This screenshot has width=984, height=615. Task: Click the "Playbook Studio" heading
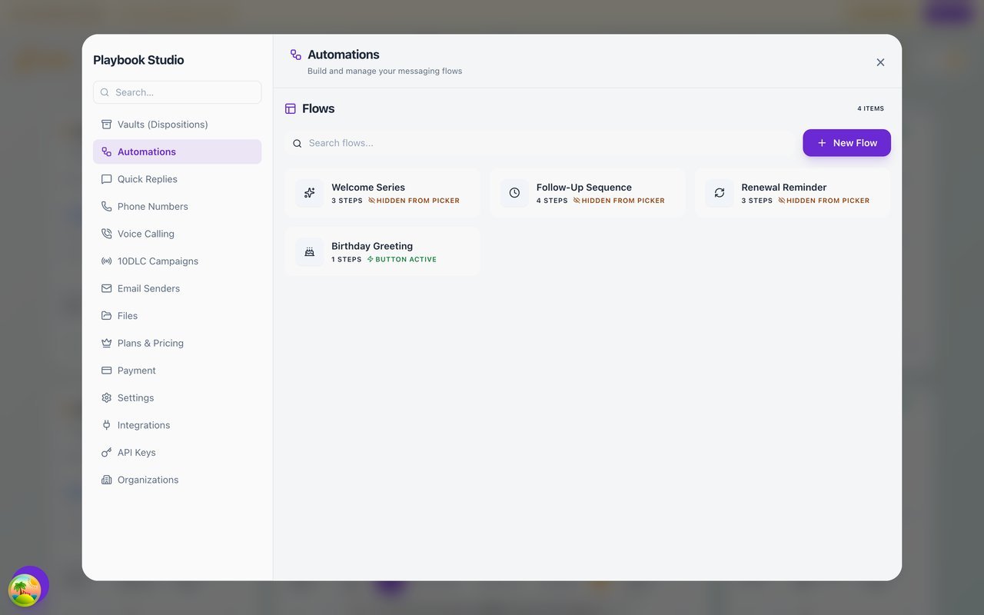click(x=138, y=60)
